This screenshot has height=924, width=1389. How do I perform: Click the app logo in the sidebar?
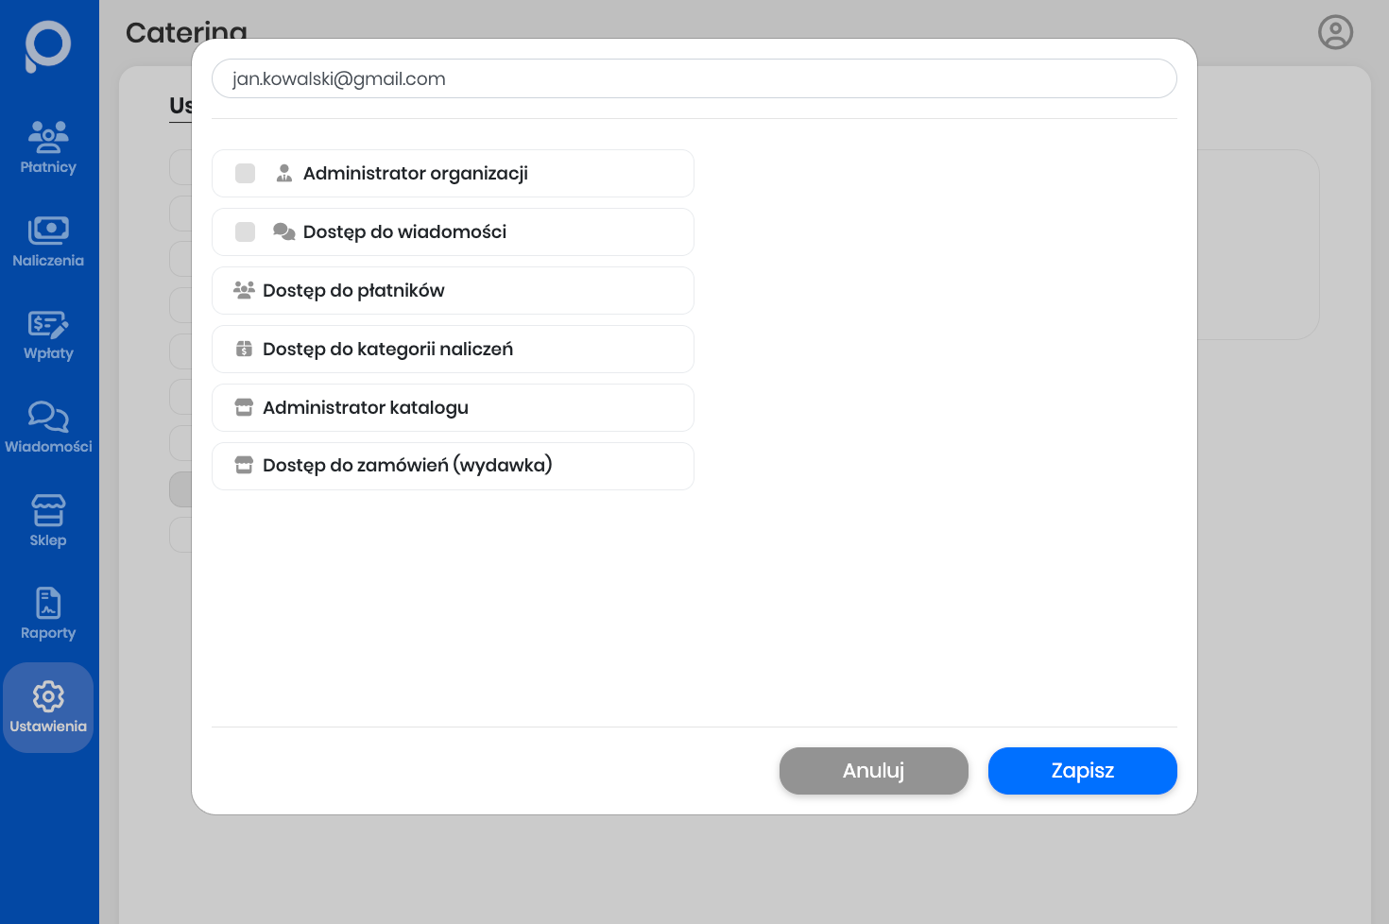47,45
